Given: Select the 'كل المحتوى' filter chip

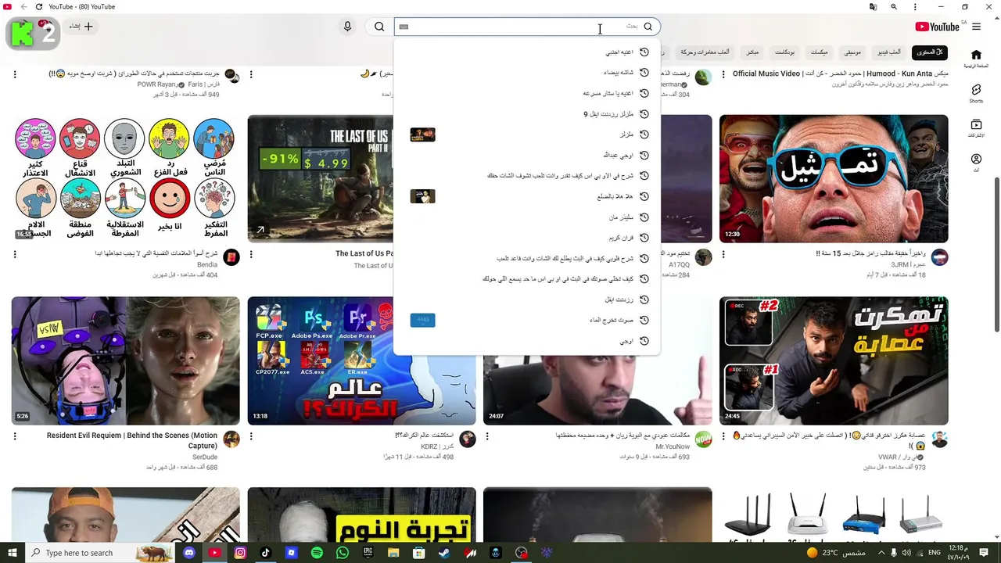Looking at the screenshot, I should tap(929, 52).
